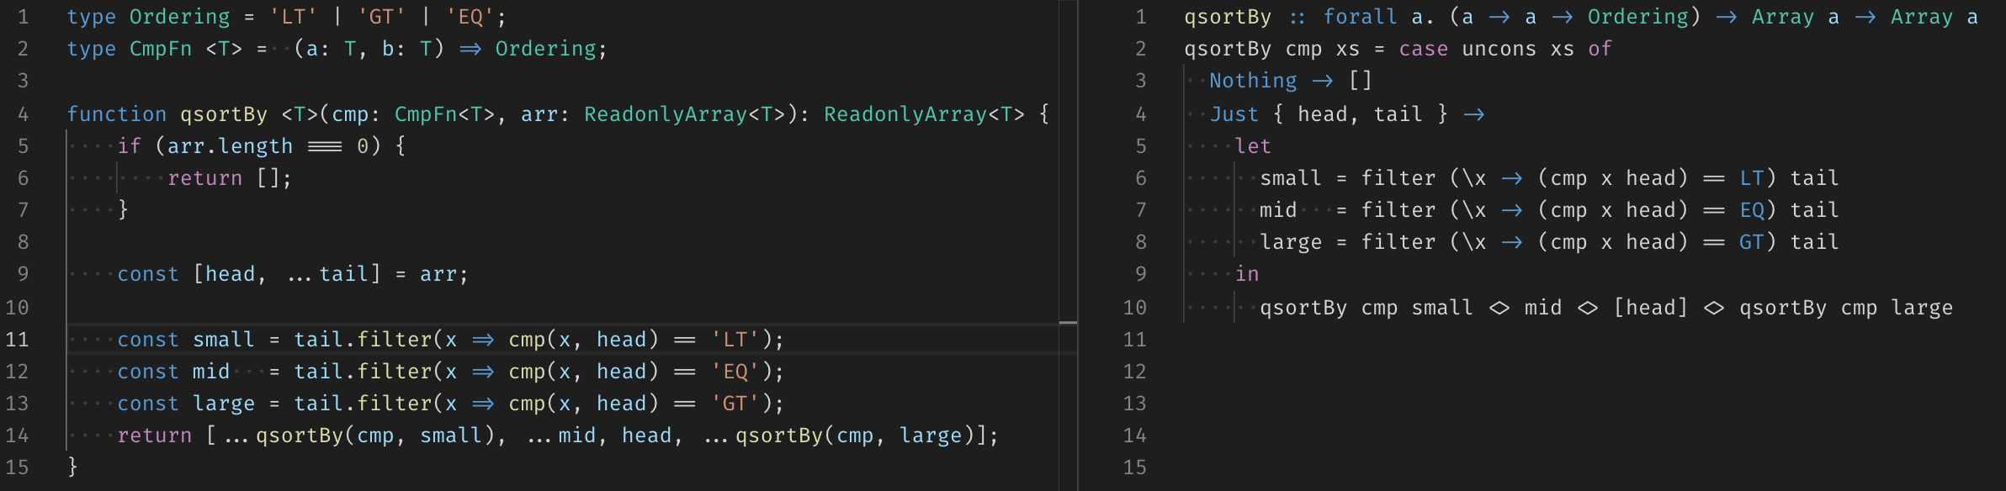Click line number 11 in left editor
The height and width of the screenshot is (491, 2006).
(18, 340)
